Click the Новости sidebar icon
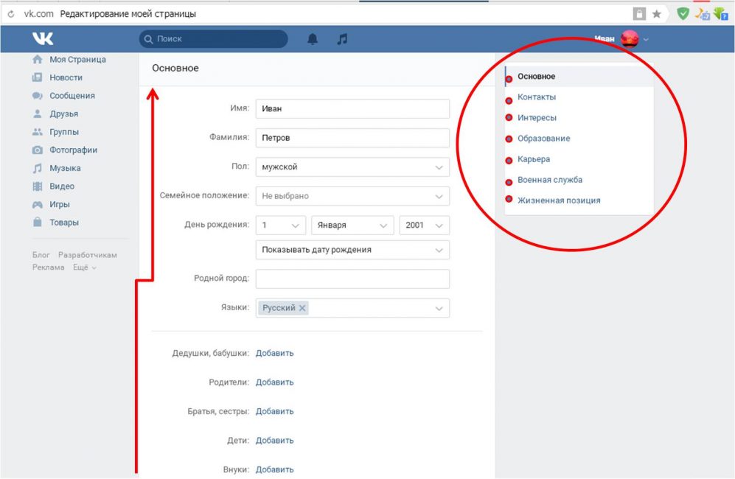This screenshot has height=479, width=735. (x=37, y=77)
